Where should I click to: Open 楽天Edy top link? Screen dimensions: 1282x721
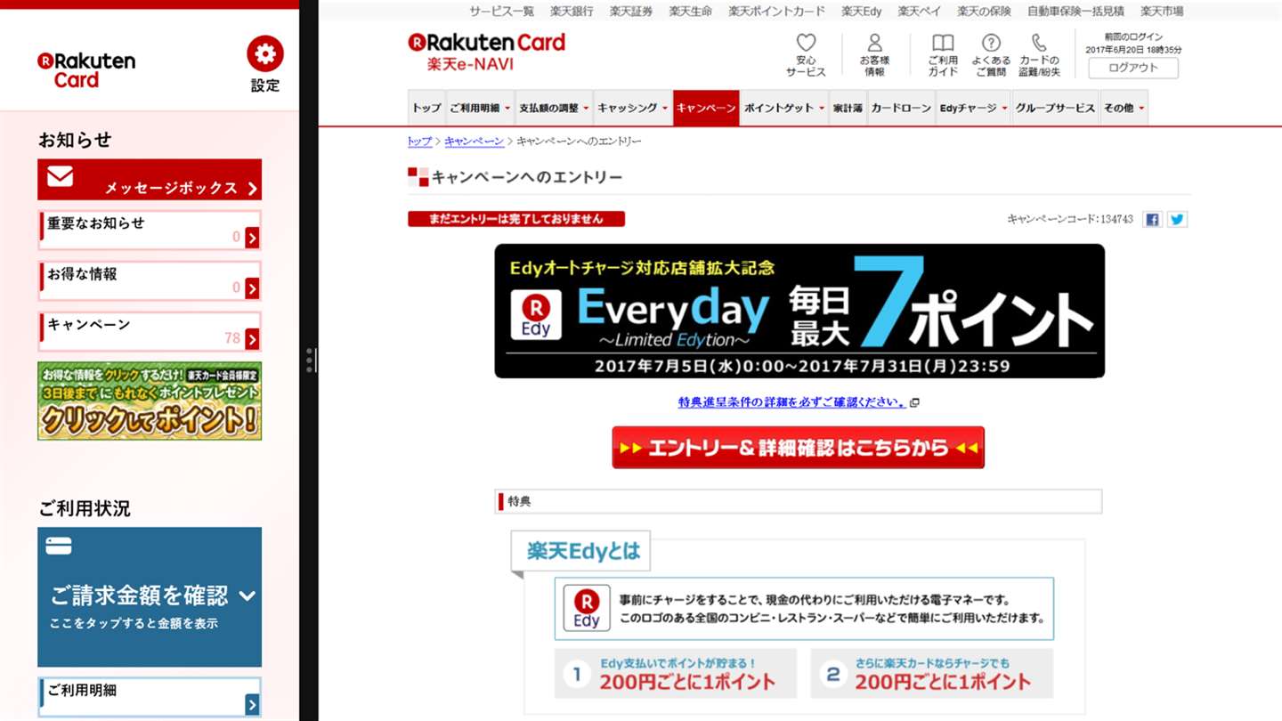(x=862, y=12)
